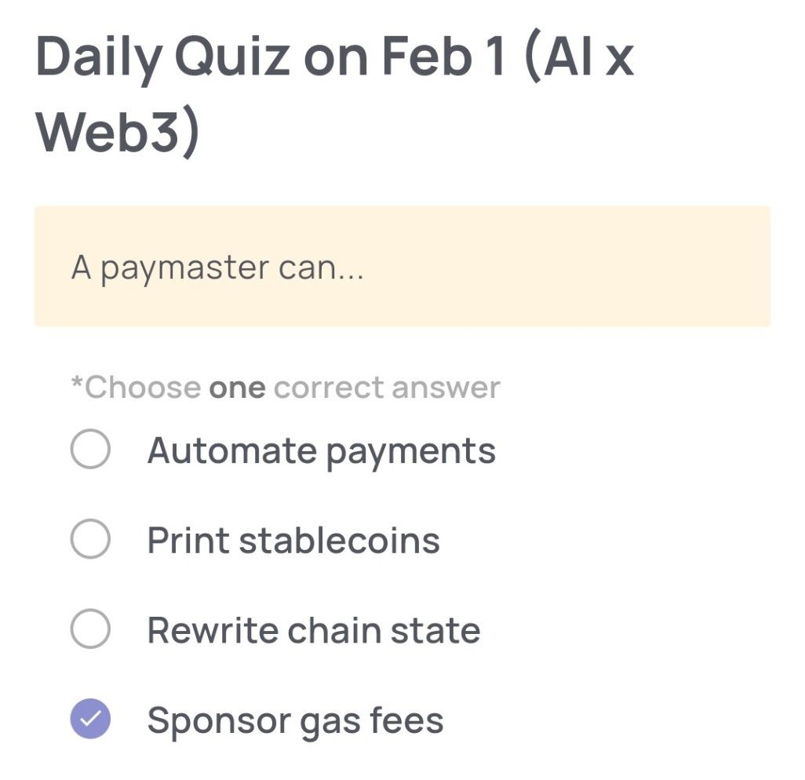805x780 pixels.
Task: Select the checkmark icon on Sponsor gas fees
Action: [92, 719]
